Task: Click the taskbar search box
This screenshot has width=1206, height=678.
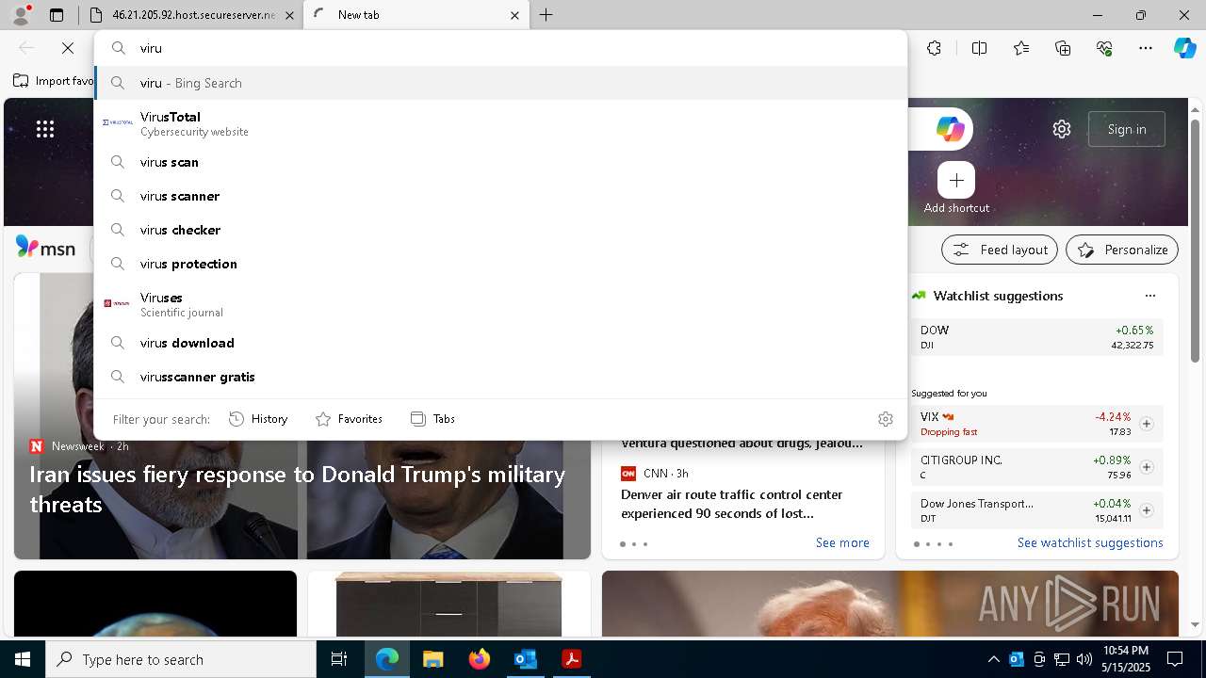Action: coord(181,659)
